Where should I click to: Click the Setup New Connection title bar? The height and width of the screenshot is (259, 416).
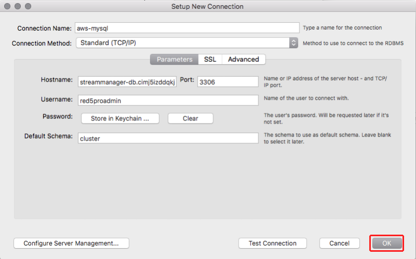pyautogui.click(x=207, y=6)
